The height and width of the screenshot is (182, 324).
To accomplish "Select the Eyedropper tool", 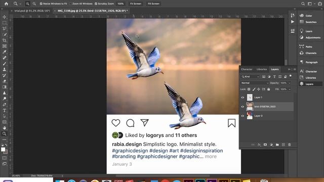I will pyautogui.click(x=5, y=52).
